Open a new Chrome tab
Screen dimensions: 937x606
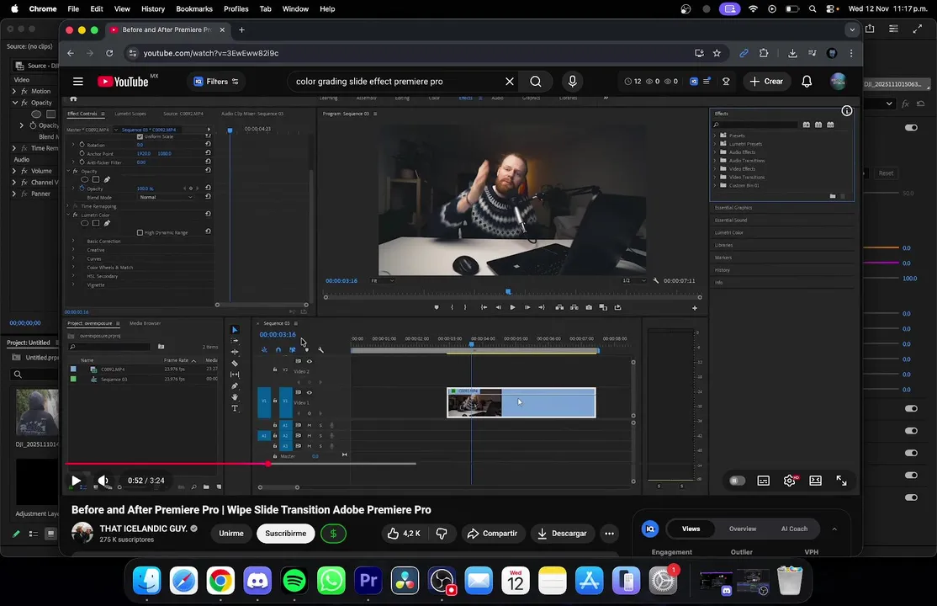pos(241,30)
